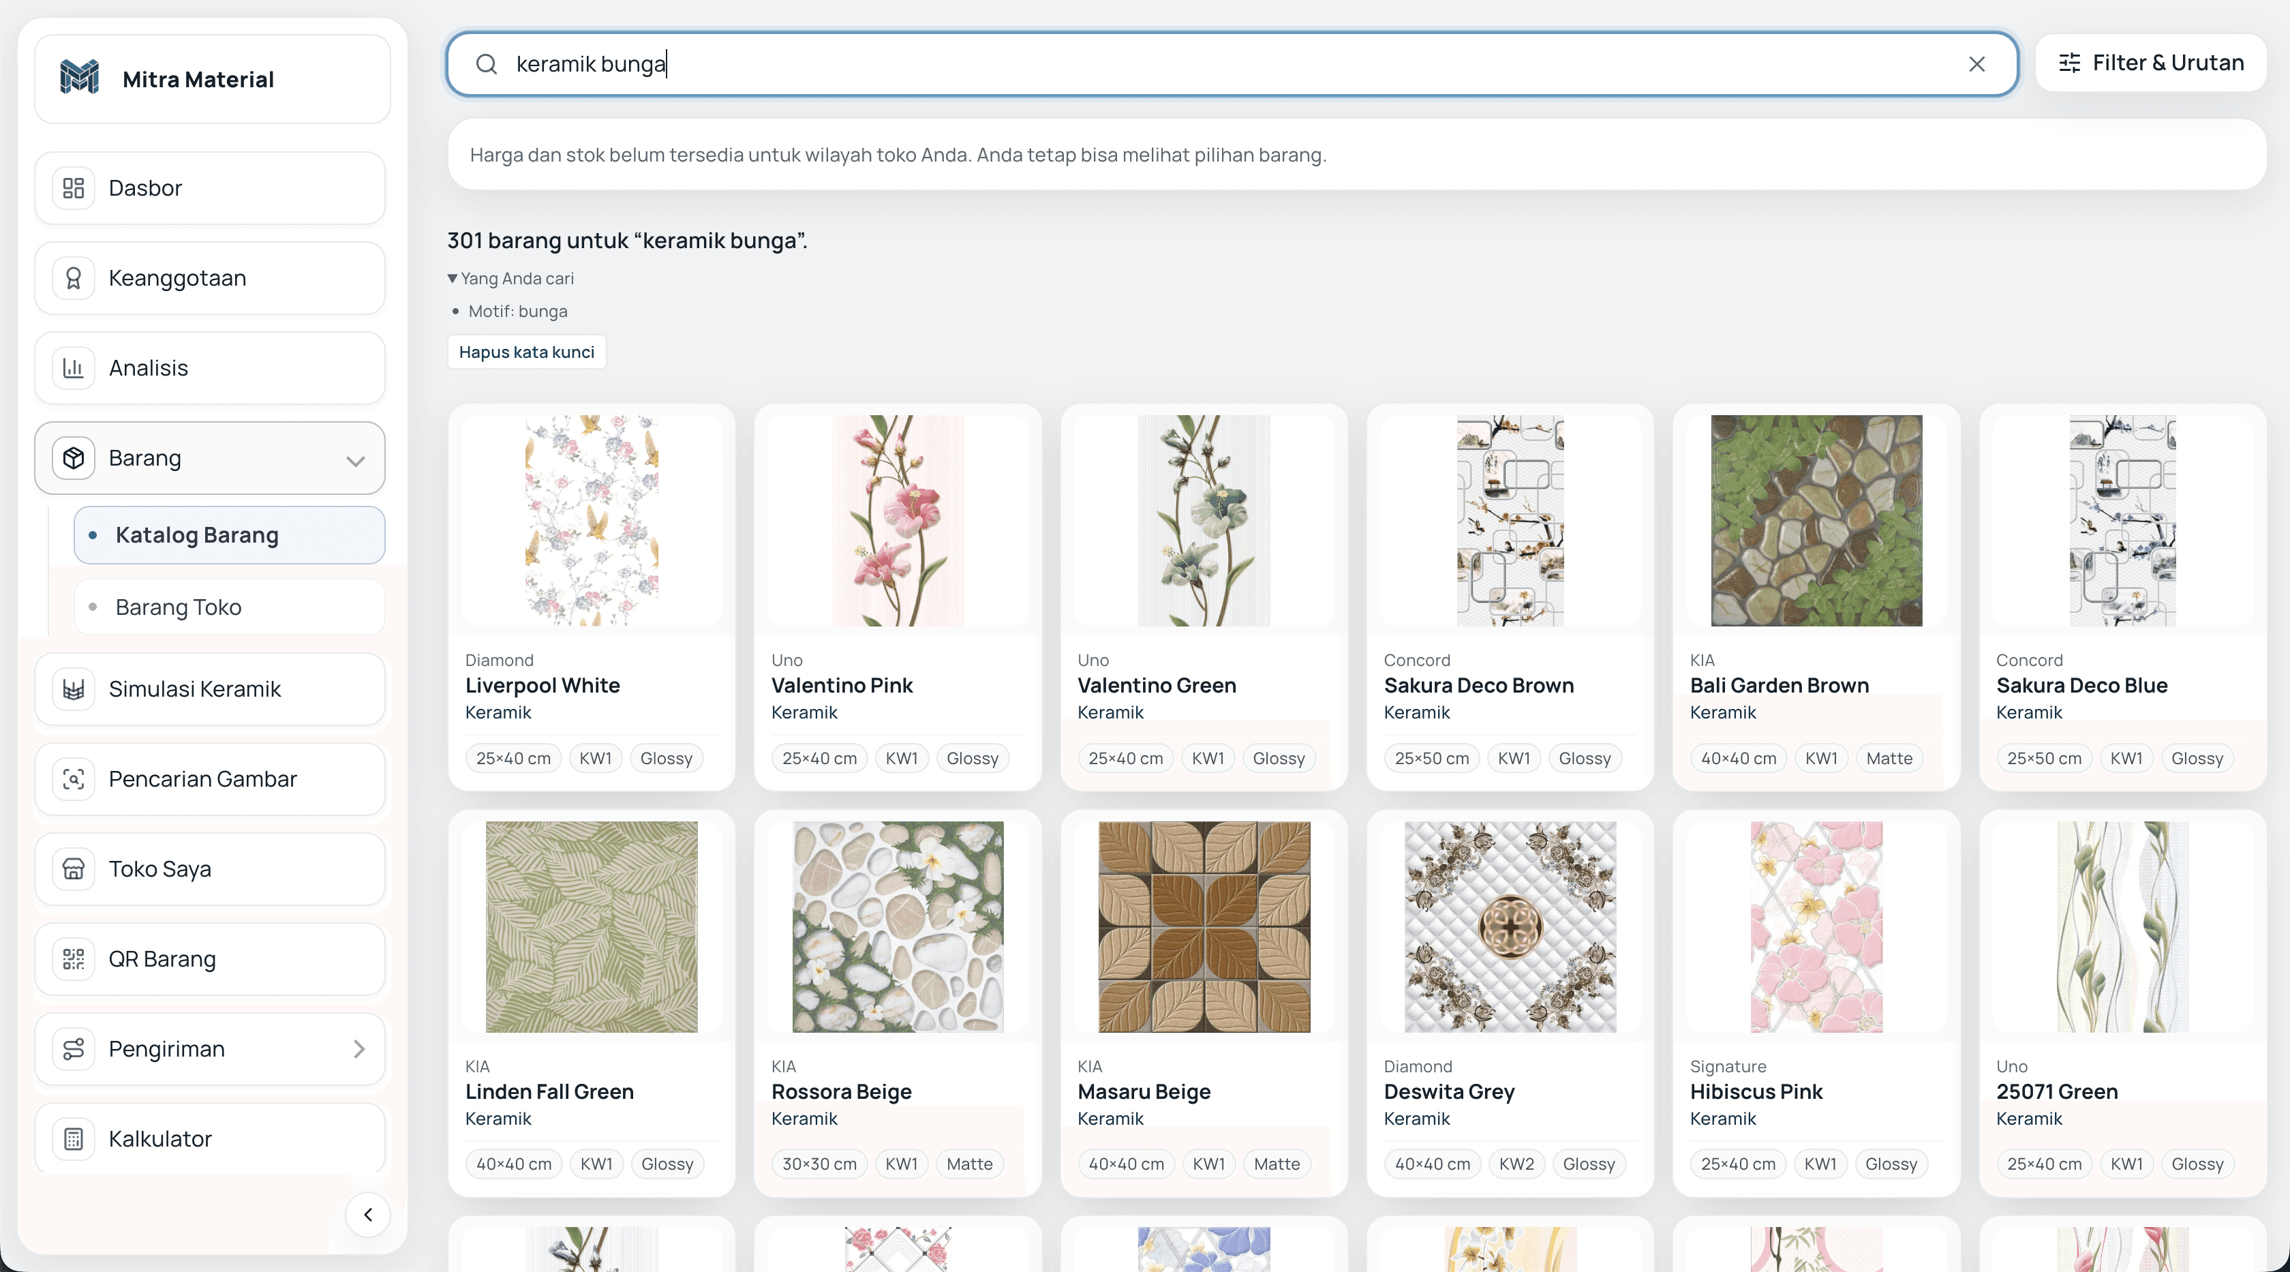Open Filter & Urutan options
The image size is (2290, 1272).
[2150, 63]
